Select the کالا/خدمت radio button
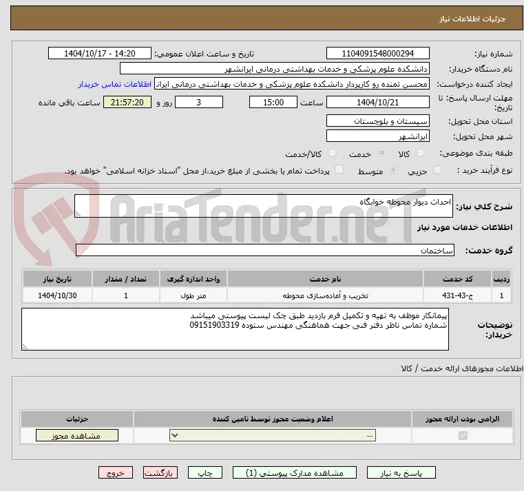This screenshot has height=491, width=524. 332,153
